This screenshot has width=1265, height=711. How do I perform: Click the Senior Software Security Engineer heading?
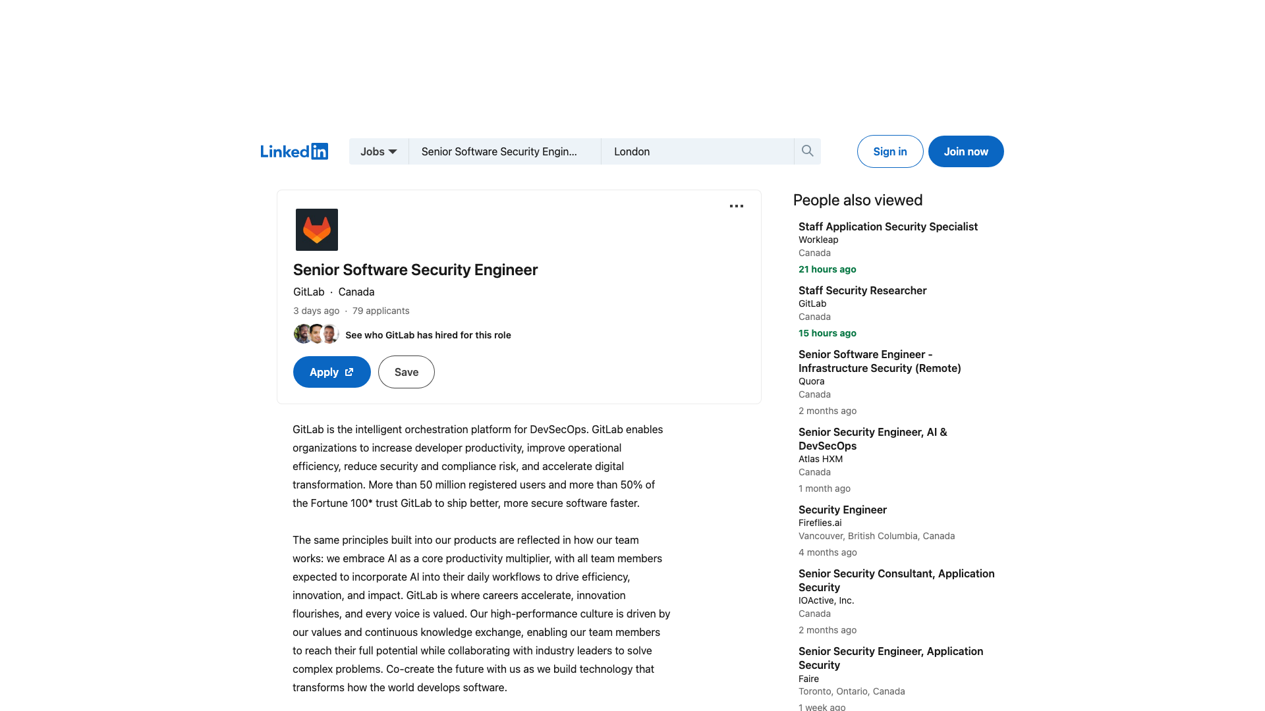[415, 270]
